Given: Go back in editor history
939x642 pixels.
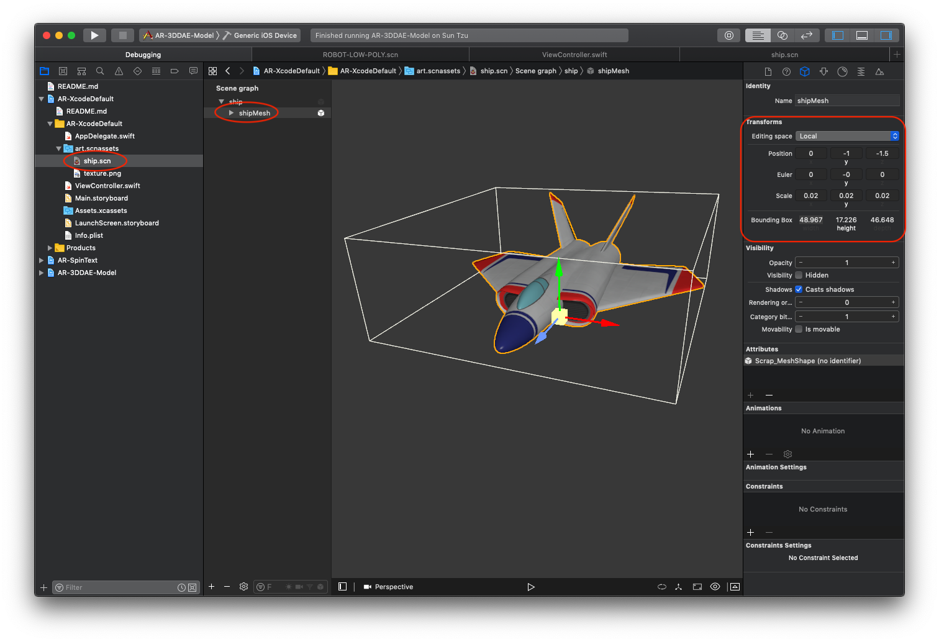Looking at the screenshot, I should (x=228, y=71).
